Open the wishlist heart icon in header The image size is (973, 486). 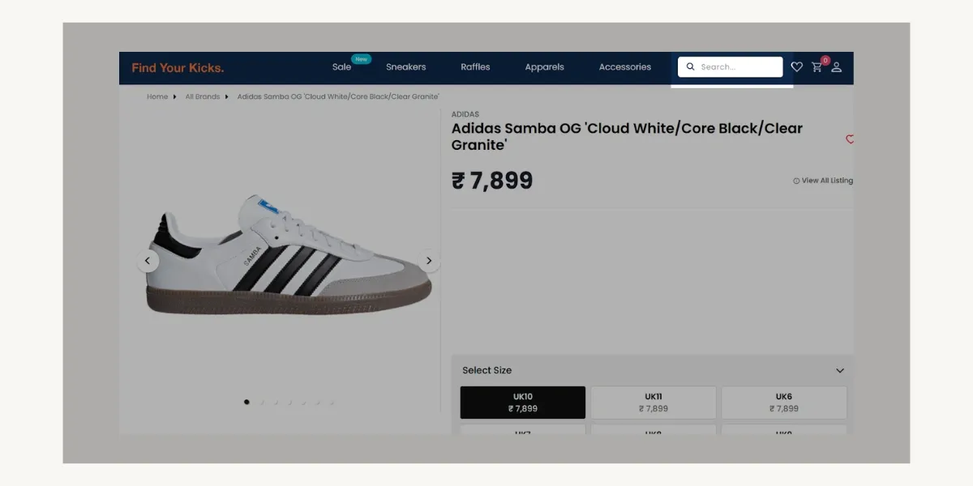(x=797, y=66)
